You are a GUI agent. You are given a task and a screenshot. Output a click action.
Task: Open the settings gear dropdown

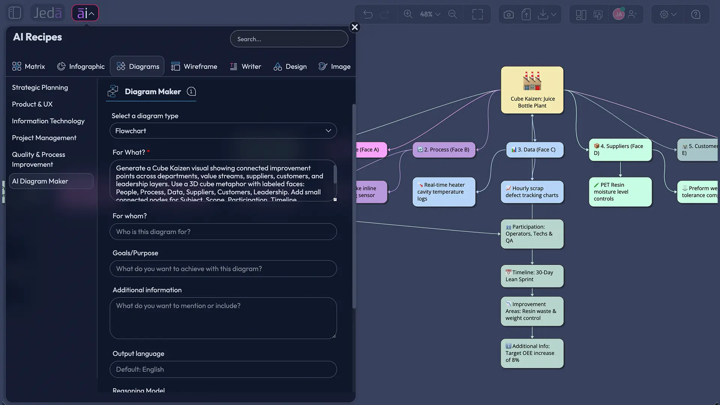[668, 14]
